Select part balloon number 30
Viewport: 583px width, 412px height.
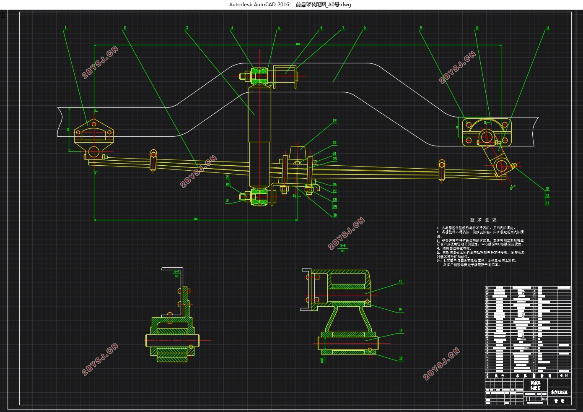(335, 215)
